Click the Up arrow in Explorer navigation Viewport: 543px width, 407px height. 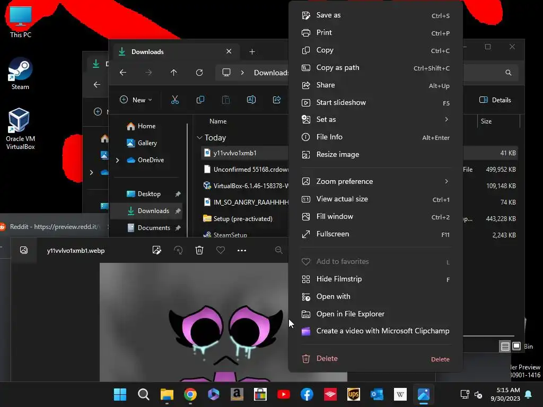tap(174, 72)
